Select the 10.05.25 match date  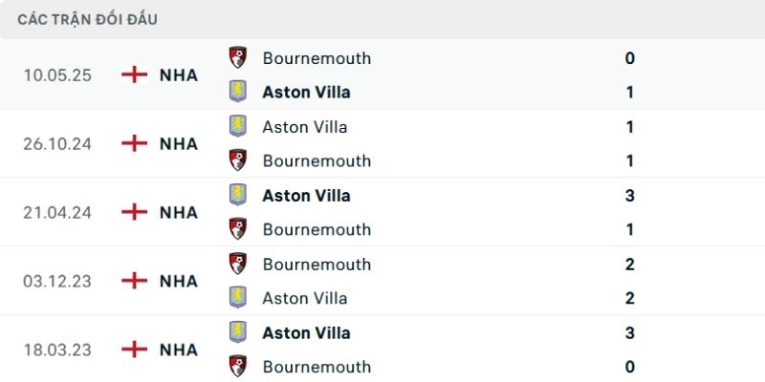pyautogui.click(x=57, y=74)
